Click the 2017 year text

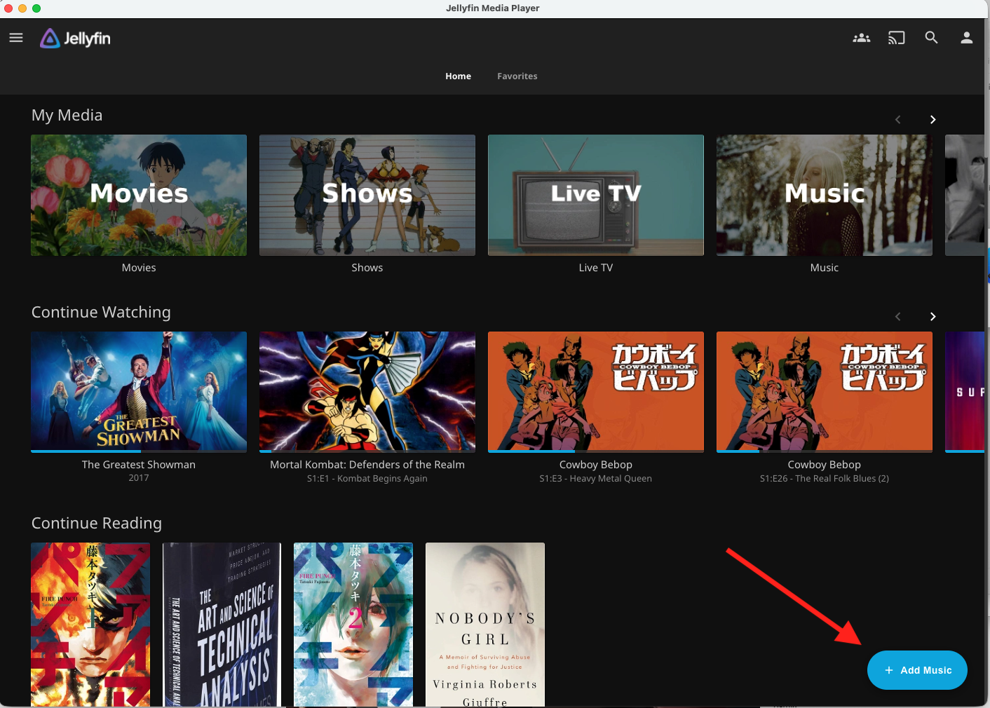139,478
